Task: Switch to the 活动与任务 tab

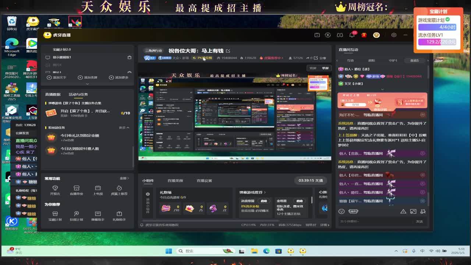Action: click(78, 95)
